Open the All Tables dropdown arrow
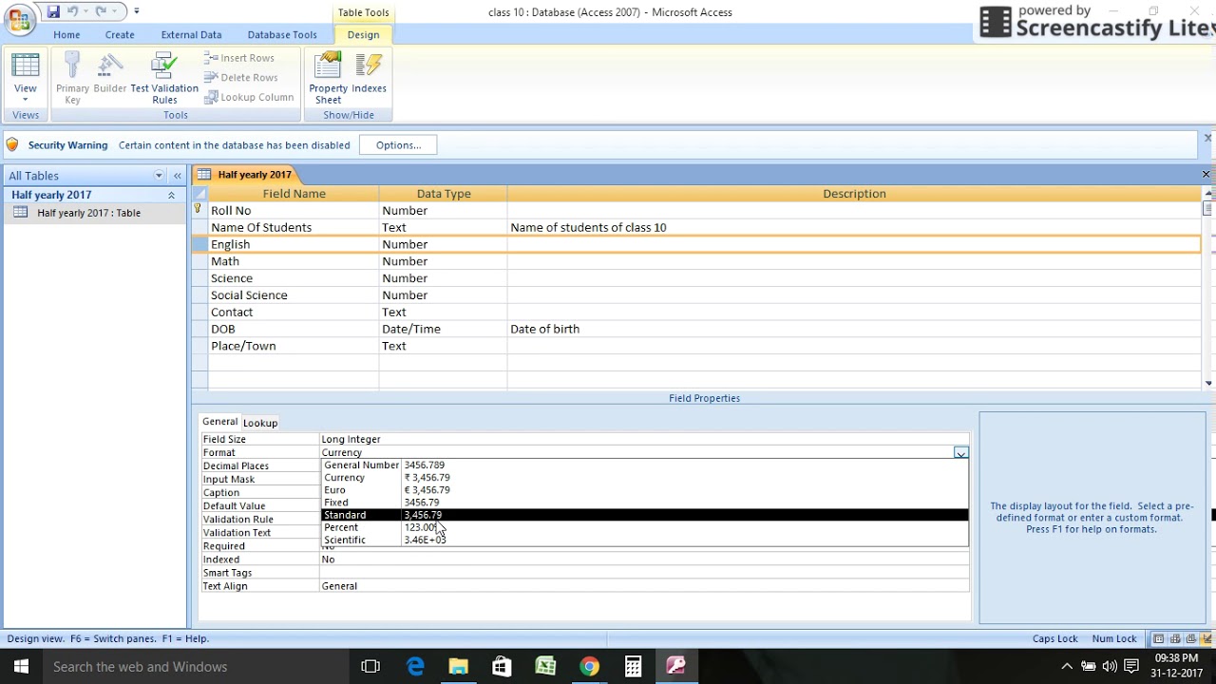Viewport: 1216px width, 684px height. pos(159,176)
